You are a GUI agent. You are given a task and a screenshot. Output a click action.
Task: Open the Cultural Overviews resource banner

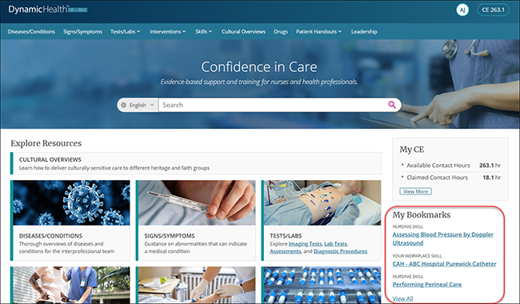click(196, 163)
